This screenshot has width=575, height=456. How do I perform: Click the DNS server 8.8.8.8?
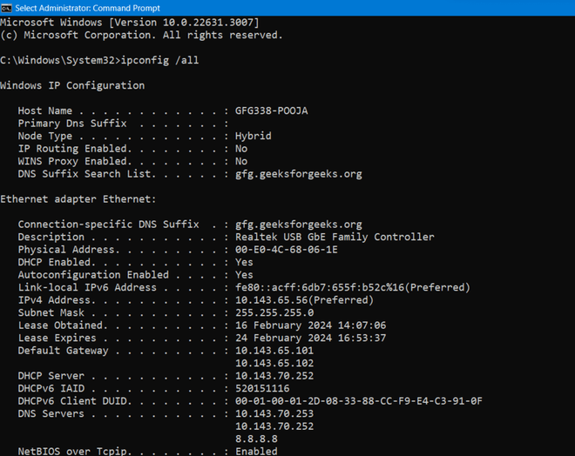pos(256,439)
